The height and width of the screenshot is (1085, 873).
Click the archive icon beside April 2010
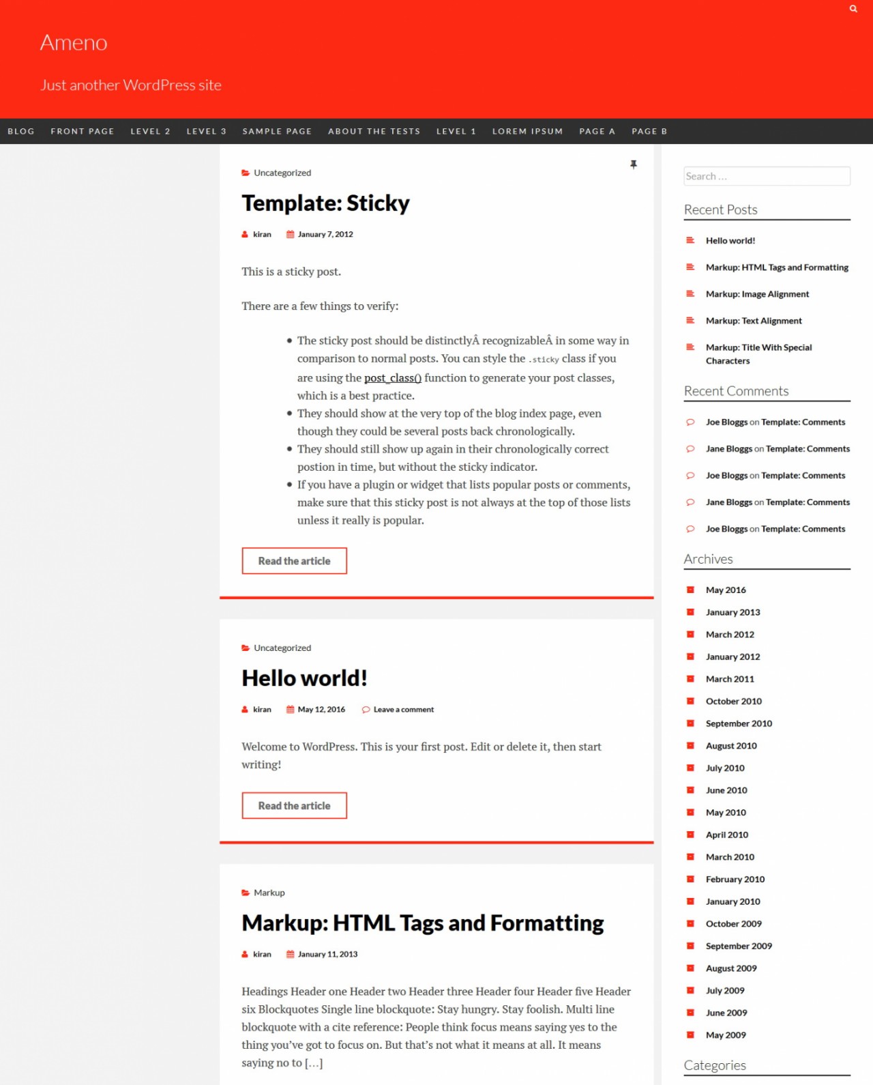pos(690,835)
